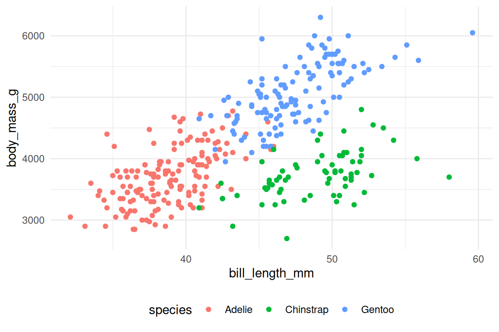Screen dimensions: 499x332
Task: Click the blue Gentoo legend dot
Action: pos(345,310)
